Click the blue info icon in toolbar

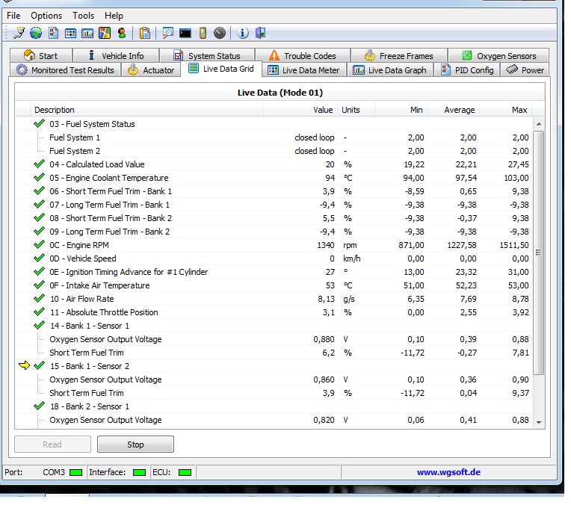(x=243, y=33)
